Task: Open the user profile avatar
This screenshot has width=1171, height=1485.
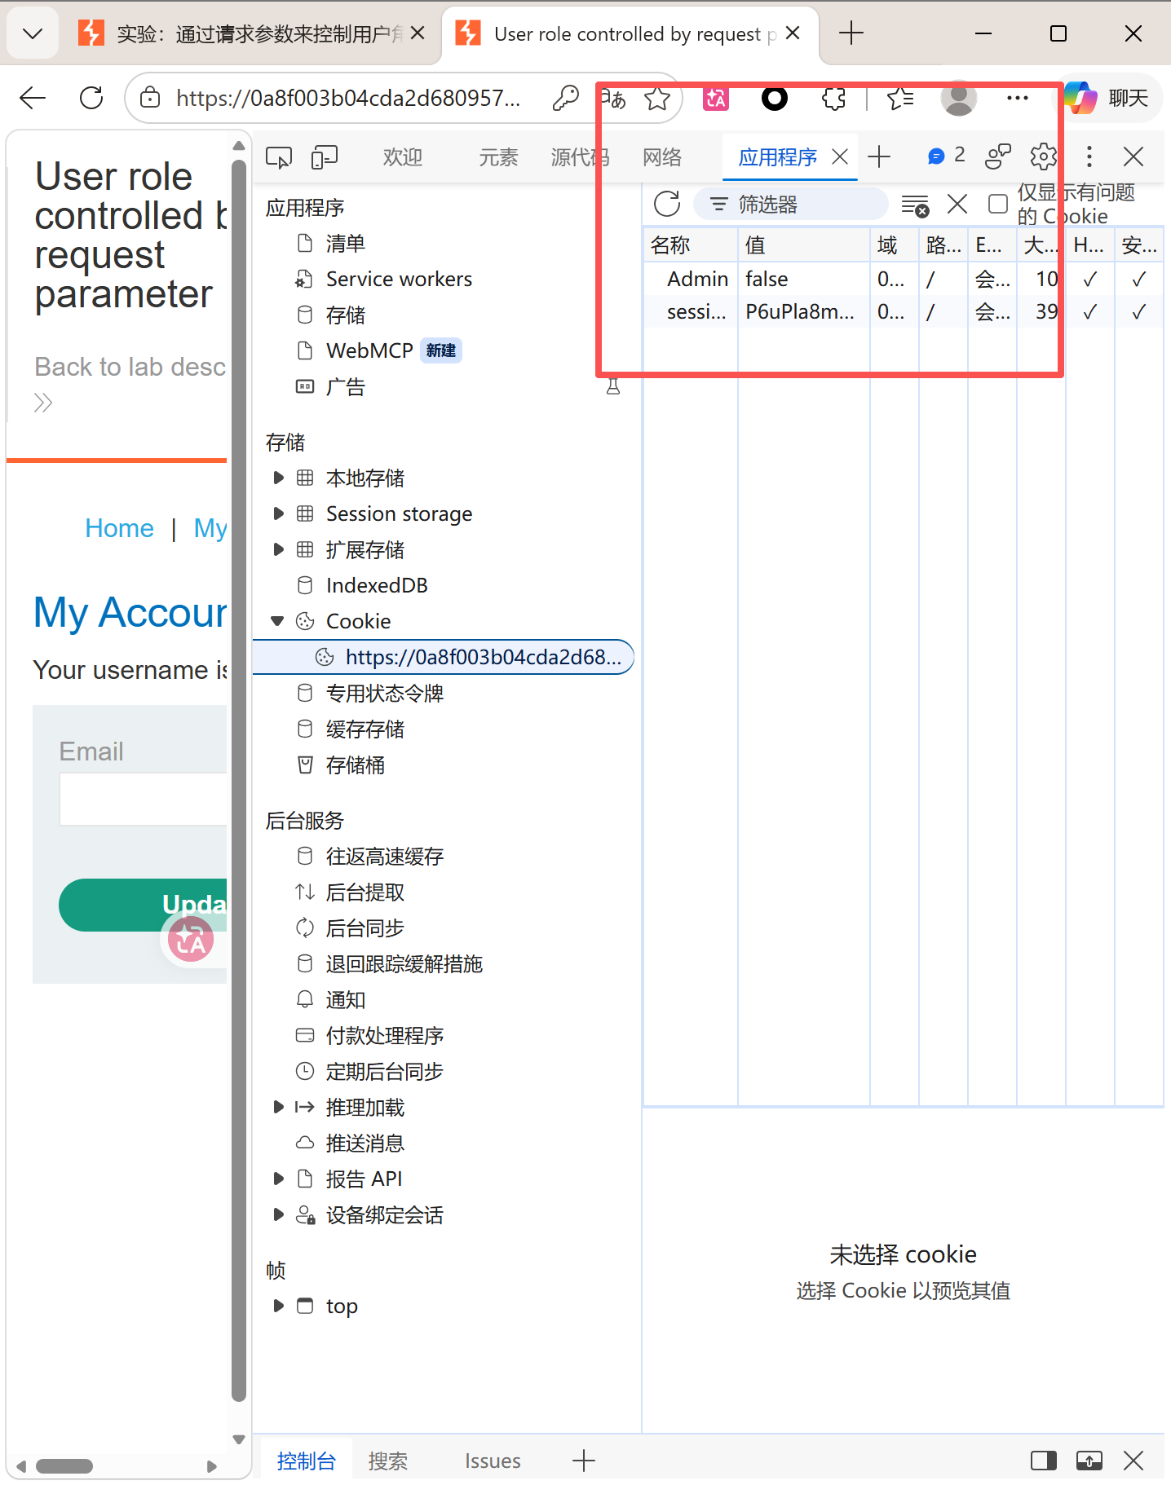Action: click(958, 99)
